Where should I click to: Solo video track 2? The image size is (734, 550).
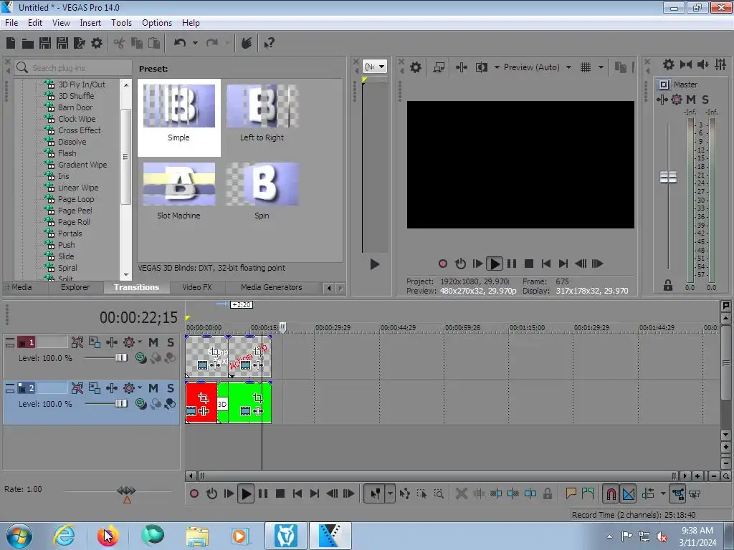coord(171,388)
